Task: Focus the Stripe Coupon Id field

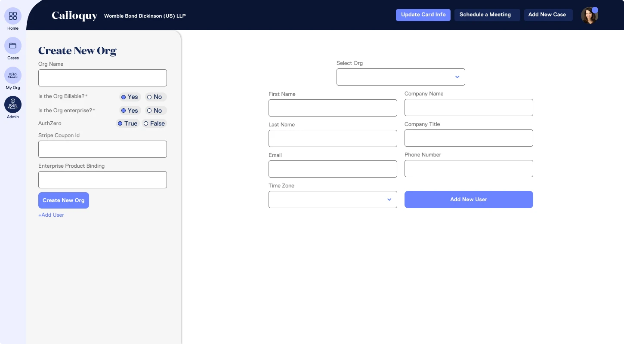Action: tap(102, 149)
